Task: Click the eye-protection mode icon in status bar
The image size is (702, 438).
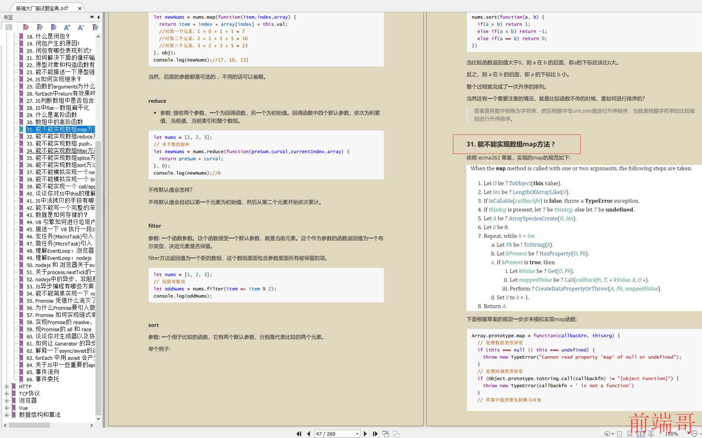Action: tap(607, 434)
